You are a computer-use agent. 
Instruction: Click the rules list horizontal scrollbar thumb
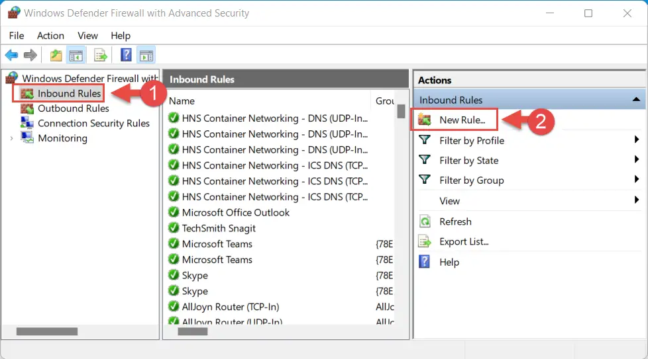click(193, 331)
